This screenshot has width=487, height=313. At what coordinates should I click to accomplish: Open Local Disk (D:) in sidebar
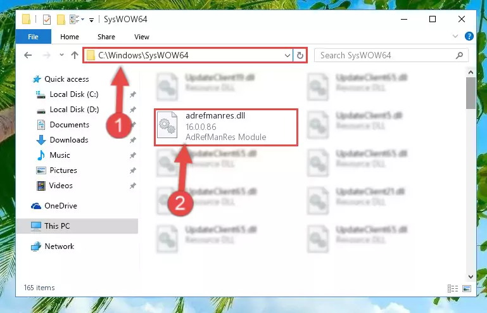[74, 110]
